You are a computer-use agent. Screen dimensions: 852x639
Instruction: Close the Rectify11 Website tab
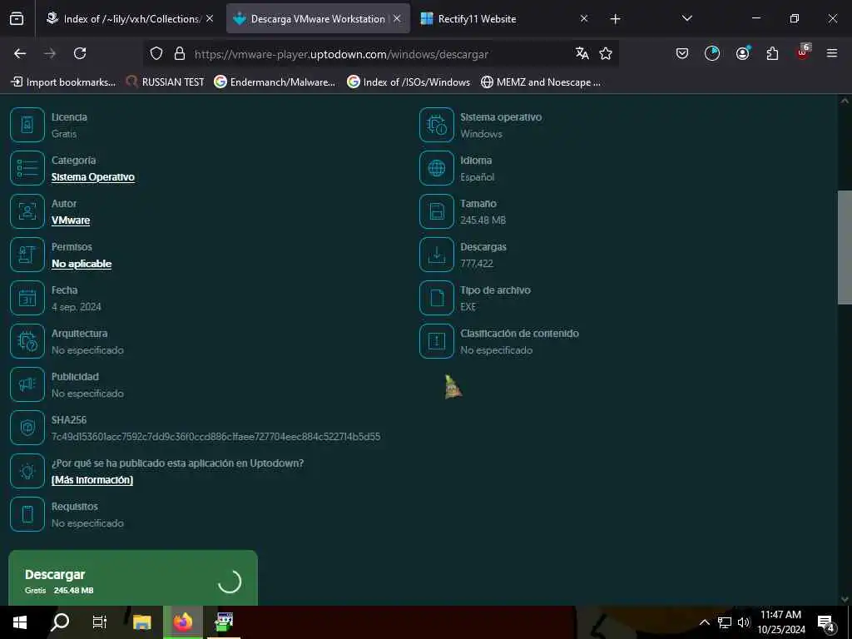[x=583, y=18]
